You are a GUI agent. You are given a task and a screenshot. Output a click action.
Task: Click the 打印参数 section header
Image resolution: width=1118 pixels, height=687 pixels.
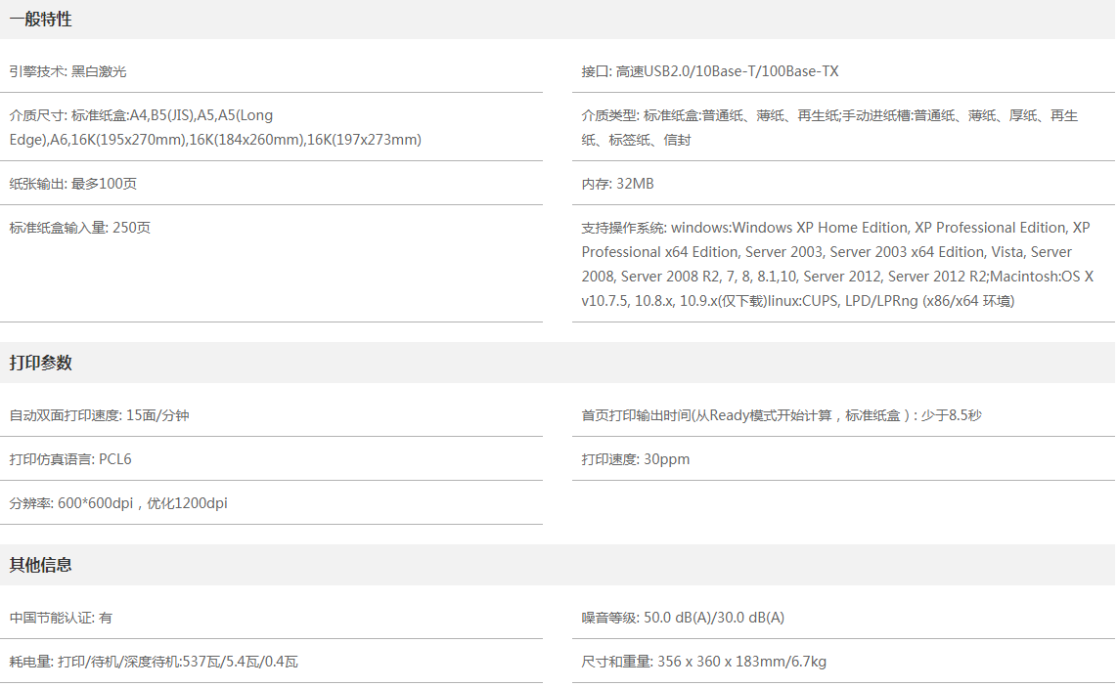(41, 363)
